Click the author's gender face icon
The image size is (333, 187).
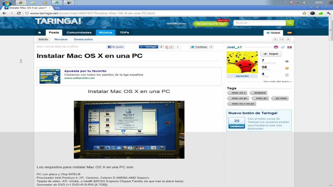(276, 47)
